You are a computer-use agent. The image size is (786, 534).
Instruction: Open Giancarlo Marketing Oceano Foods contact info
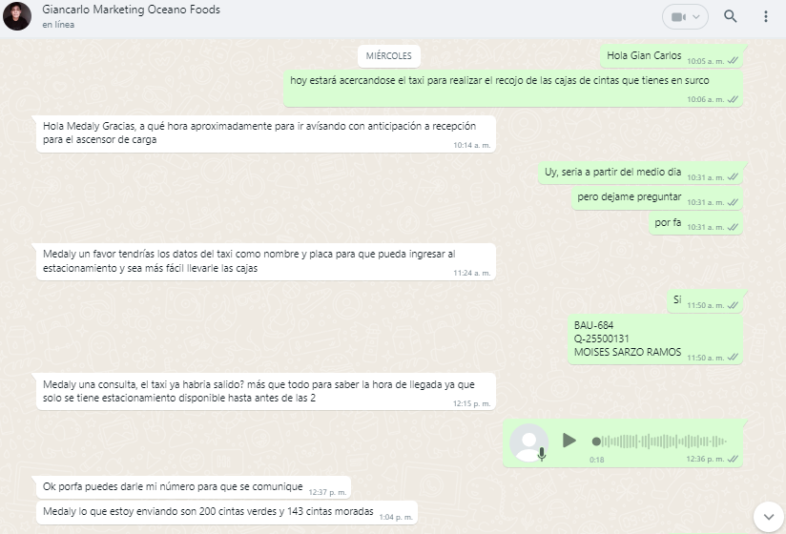pyautogui.click(x=131, y=10)
